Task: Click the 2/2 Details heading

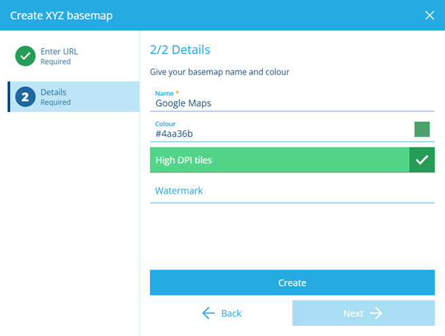Action: pos(180,50)
